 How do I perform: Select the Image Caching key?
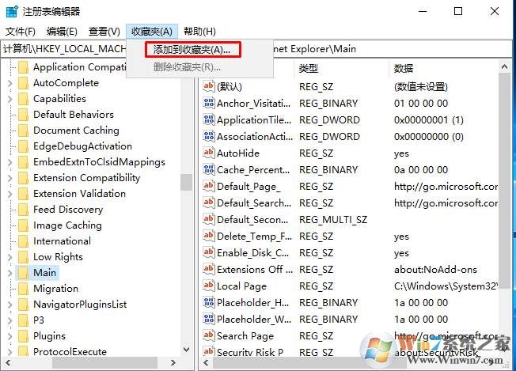(x=67, y=225)
